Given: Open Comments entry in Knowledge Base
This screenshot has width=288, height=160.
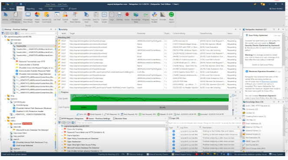Looking at the screenshot, I should (250, 109).
